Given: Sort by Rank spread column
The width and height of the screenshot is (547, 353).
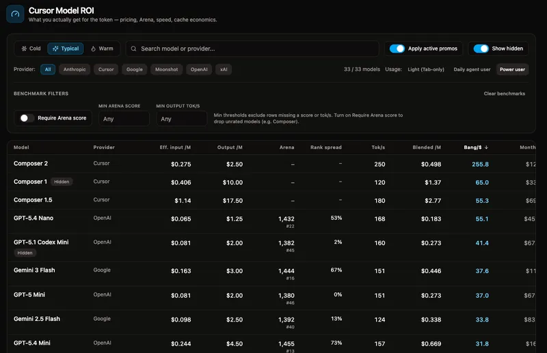Looking at the screenshot, I should [x=326, y=147].
